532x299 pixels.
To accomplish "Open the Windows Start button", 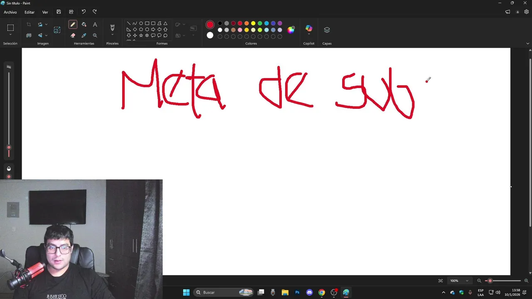I will [186, 292].
